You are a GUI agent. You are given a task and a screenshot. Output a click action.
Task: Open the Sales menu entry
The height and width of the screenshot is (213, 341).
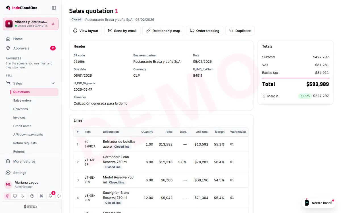31,83
